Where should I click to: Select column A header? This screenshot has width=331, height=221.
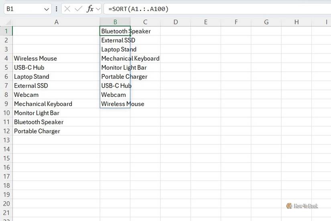click(x=56, y=22)
